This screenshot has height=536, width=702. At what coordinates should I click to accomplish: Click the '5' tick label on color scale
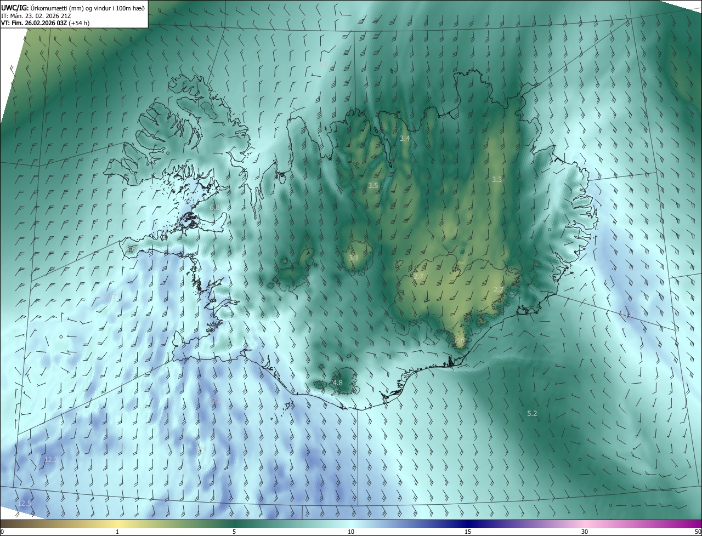pyautogui.click(x=234, y=532)
